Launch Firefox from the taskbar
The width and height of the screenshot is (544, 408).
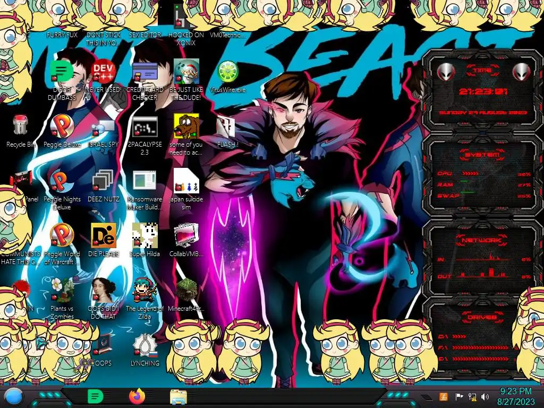pos(137,396)
